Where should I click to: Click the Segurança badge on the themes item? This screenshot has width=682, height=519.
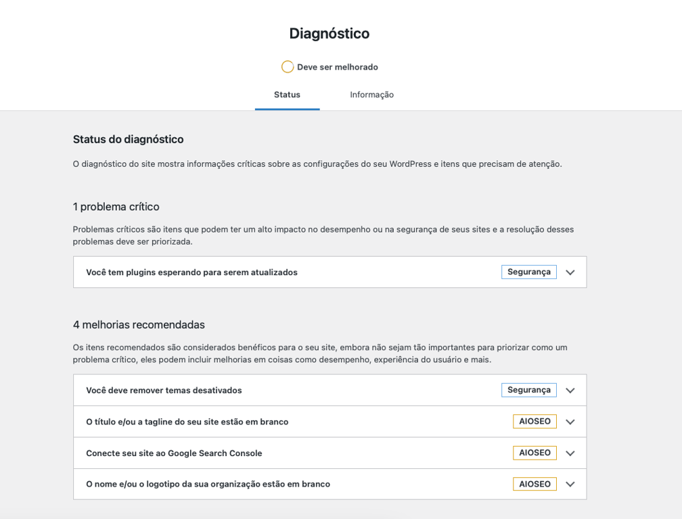point(528,390)
